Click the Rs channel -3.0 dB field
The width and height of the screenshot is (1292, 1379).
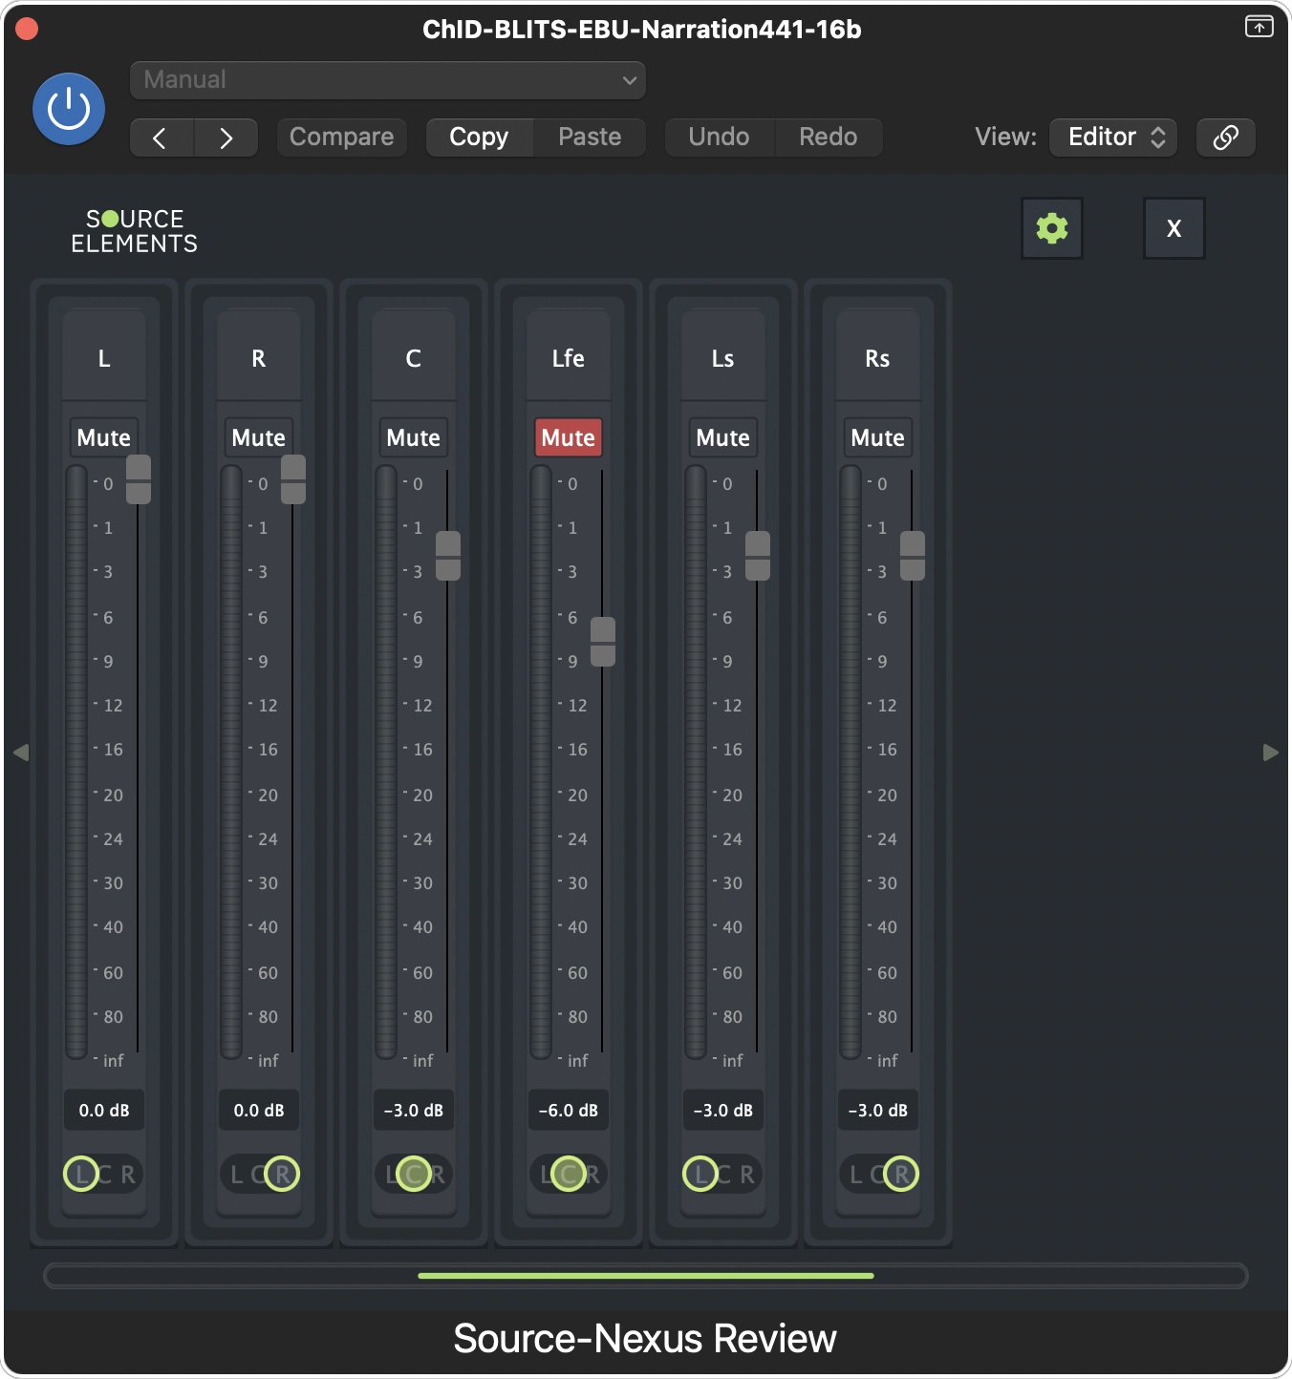[x=878, y=1111]
